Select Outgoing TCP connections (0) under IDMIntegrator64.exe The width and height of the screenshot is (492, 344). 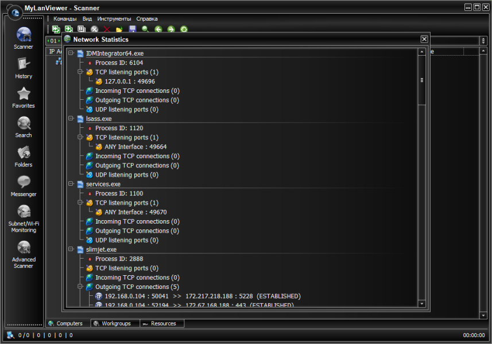137,100
